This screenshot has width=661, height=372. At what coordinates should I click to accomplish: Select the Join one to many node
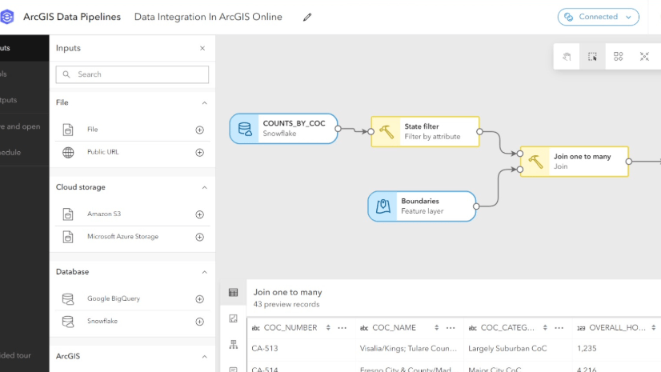pos(574,161)
